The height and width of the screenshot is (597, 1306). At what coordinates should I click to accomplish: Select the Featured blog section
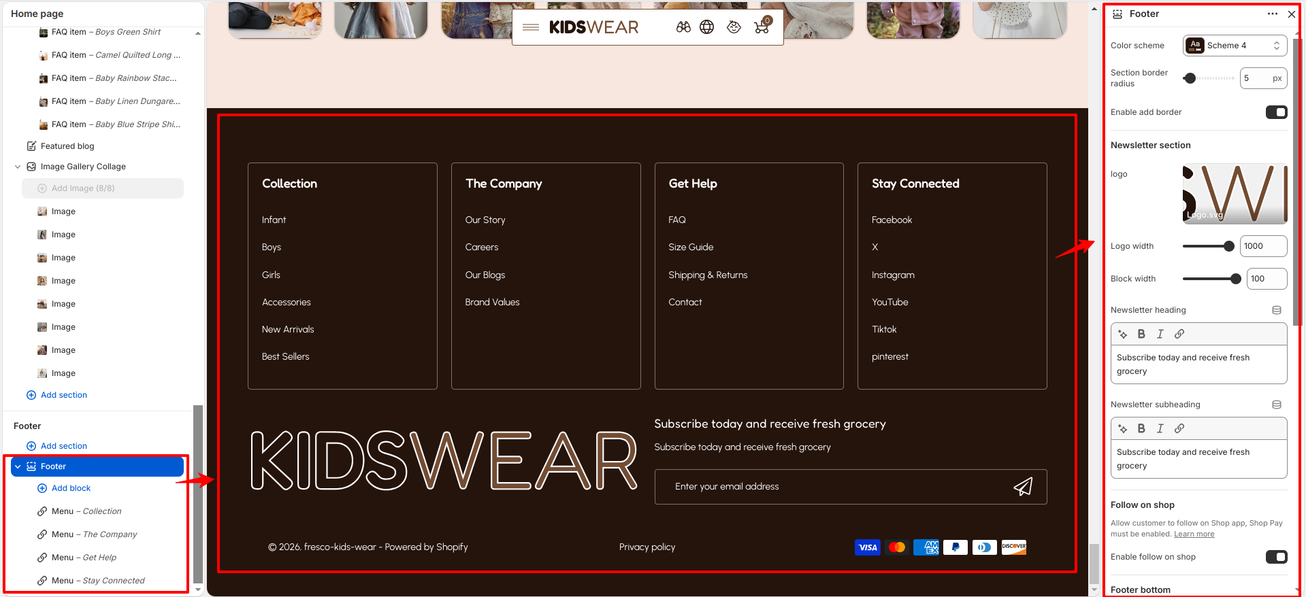point(67,146)
